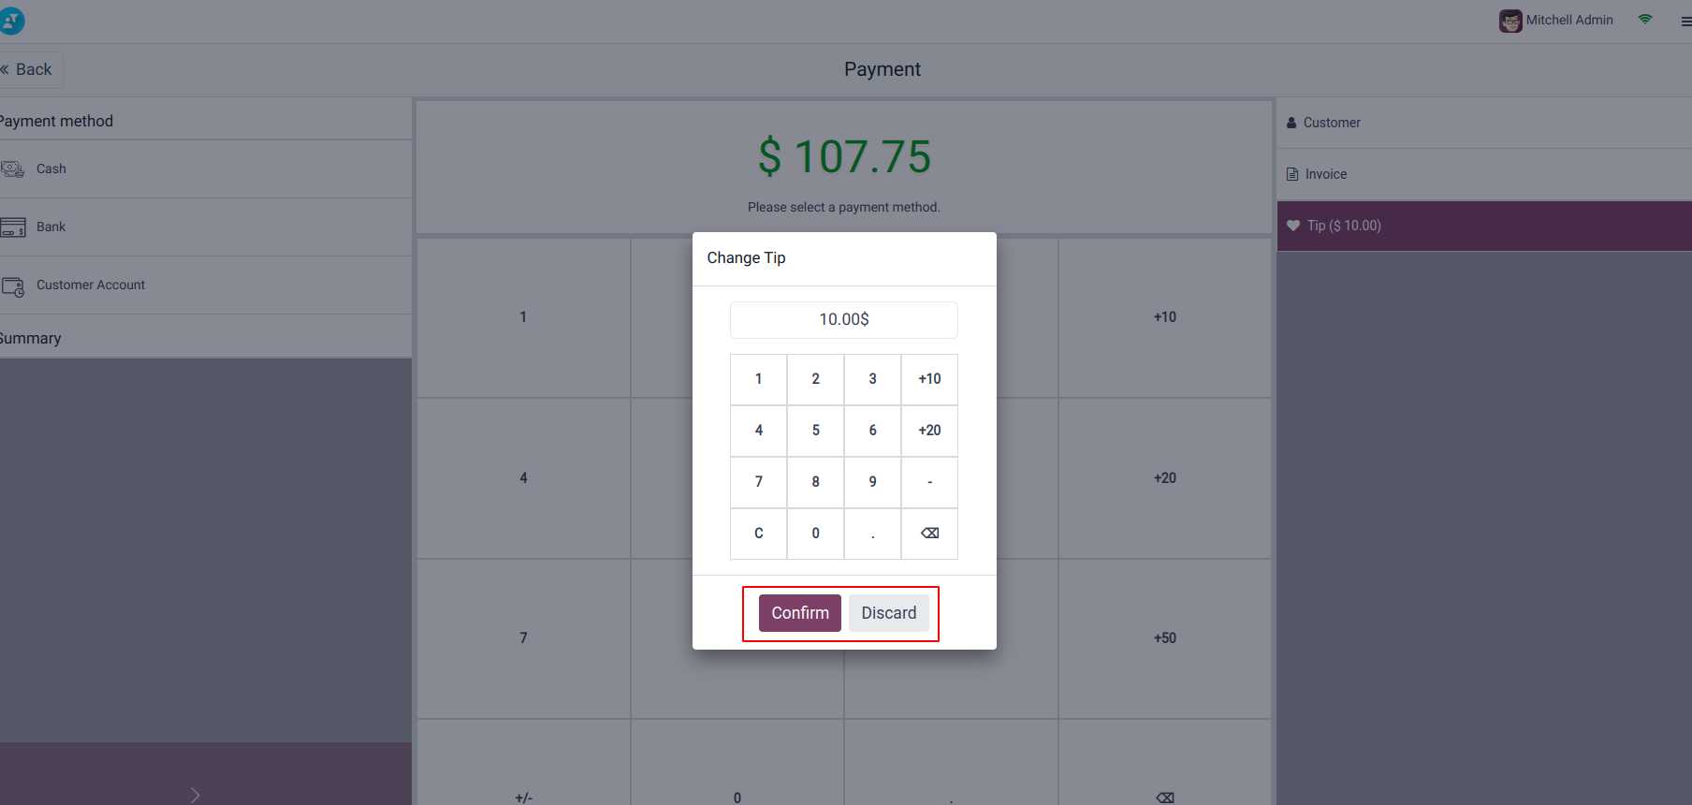Choose the Customer Account payment icon

point(13,286)
